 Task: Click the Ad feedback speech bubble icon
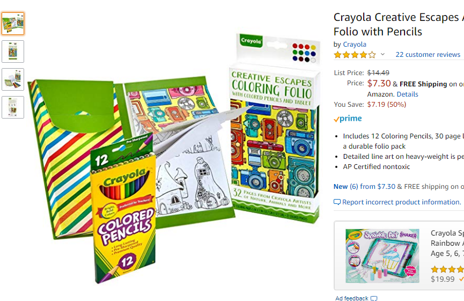tap(374, 298)
